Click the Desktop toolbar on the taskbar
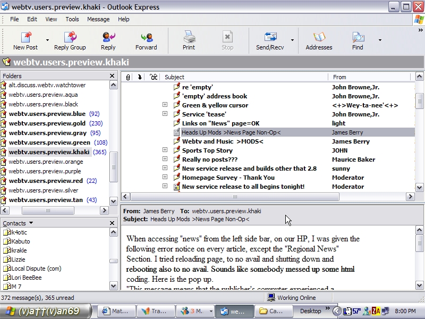This screenshot has width=425, height=319. pyautogui.click(x=310, y=311)
